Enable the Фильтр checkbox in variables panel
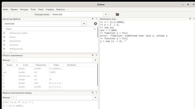The image size is (195, 109). pos(12,60)
